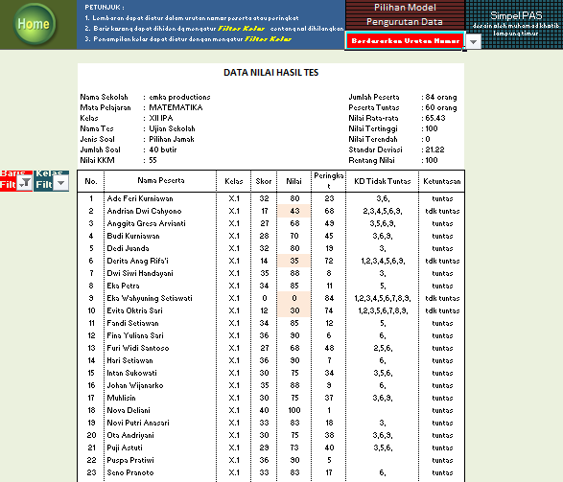
Task: Select the name Puji Astuti
Action: tap(125, 448)
